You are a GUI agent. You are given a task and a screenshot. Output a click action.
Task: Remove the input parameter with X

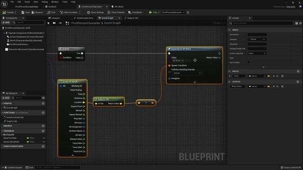click(282, 76)
